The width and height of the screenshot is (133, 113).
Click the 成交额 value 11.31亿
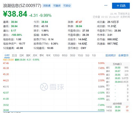pos(112,26)
